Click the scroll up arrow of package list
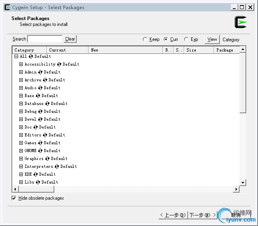258x226 pixels. (243, 50)
